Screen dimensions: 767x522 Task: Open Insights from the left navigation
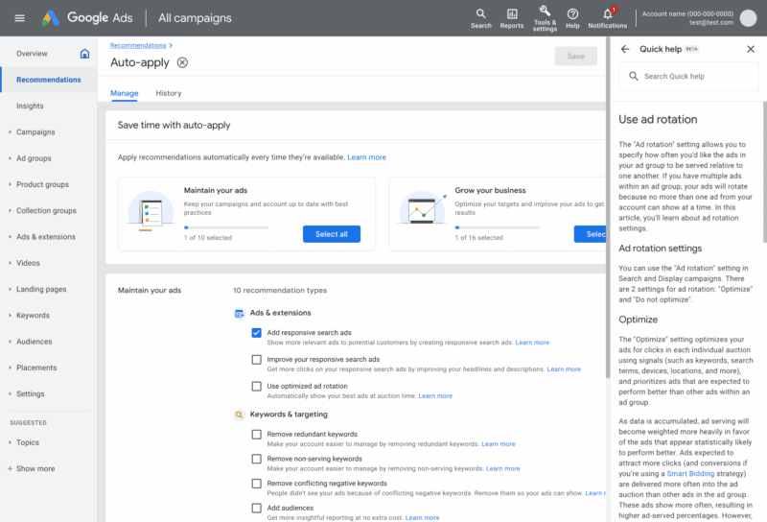(30, 107)
